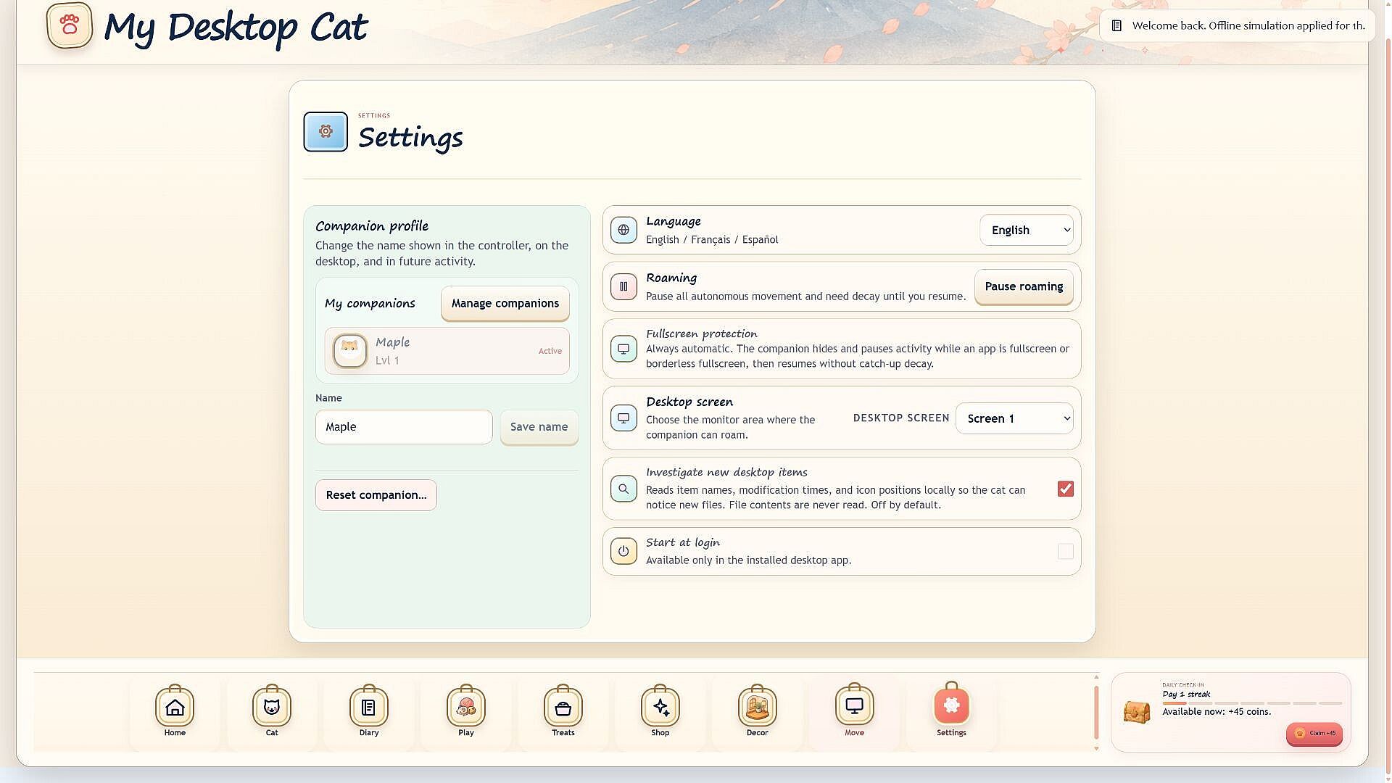Click the power icon in Start at login row
Screen dimensions: 1392x783
point(623,551)
